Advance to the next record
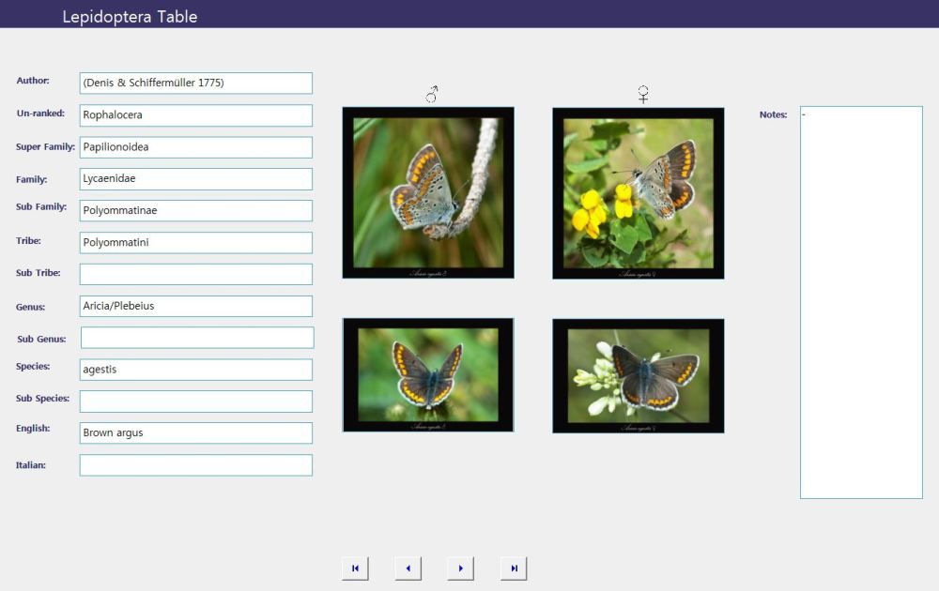Viewport: 939px width, 591px height. (x=460, y=568)
